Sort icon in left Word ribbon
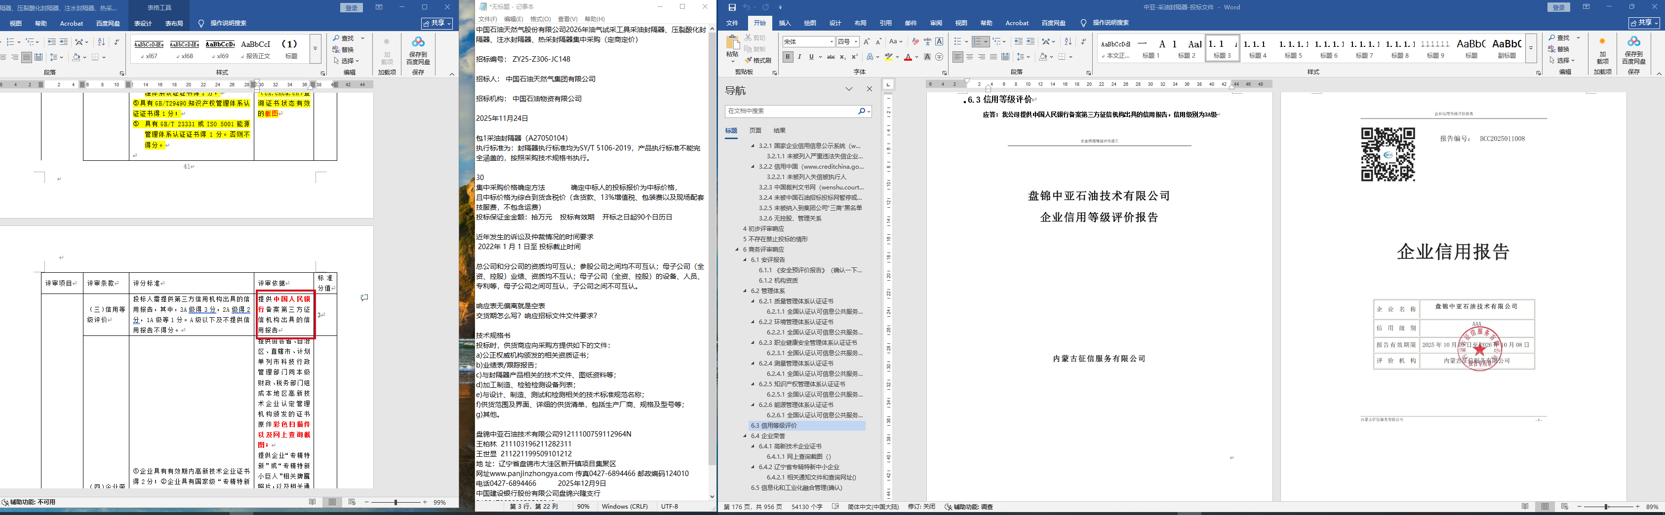 click(x=101, y=42)
